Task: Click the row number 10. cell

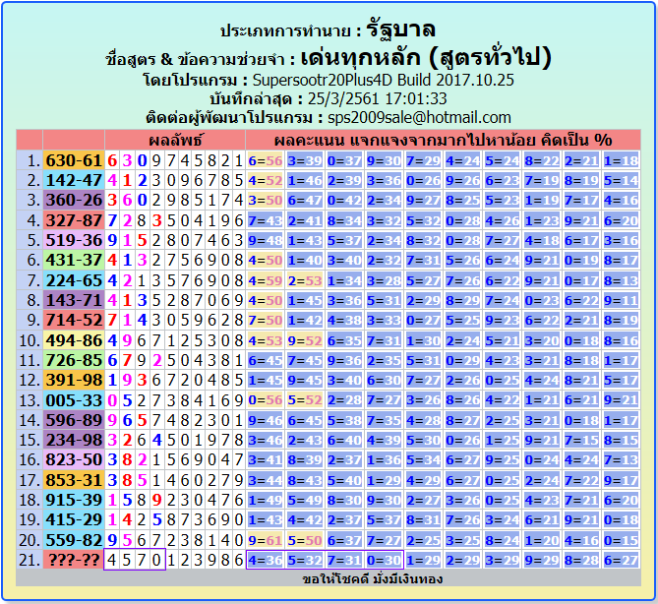Action: click(30, 340)
